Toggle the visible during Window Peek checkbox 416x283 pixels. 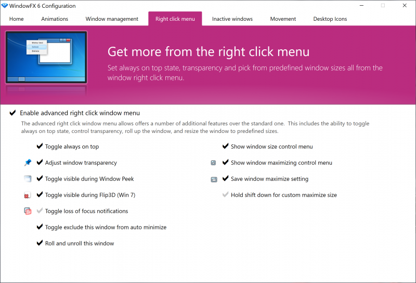point(40,179)
